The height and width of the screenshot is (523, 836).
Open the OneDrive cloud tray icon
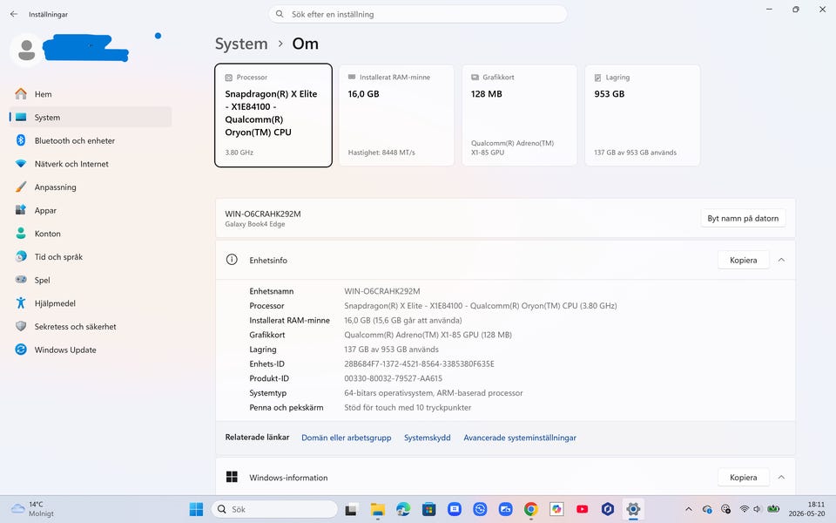[707, 509]
